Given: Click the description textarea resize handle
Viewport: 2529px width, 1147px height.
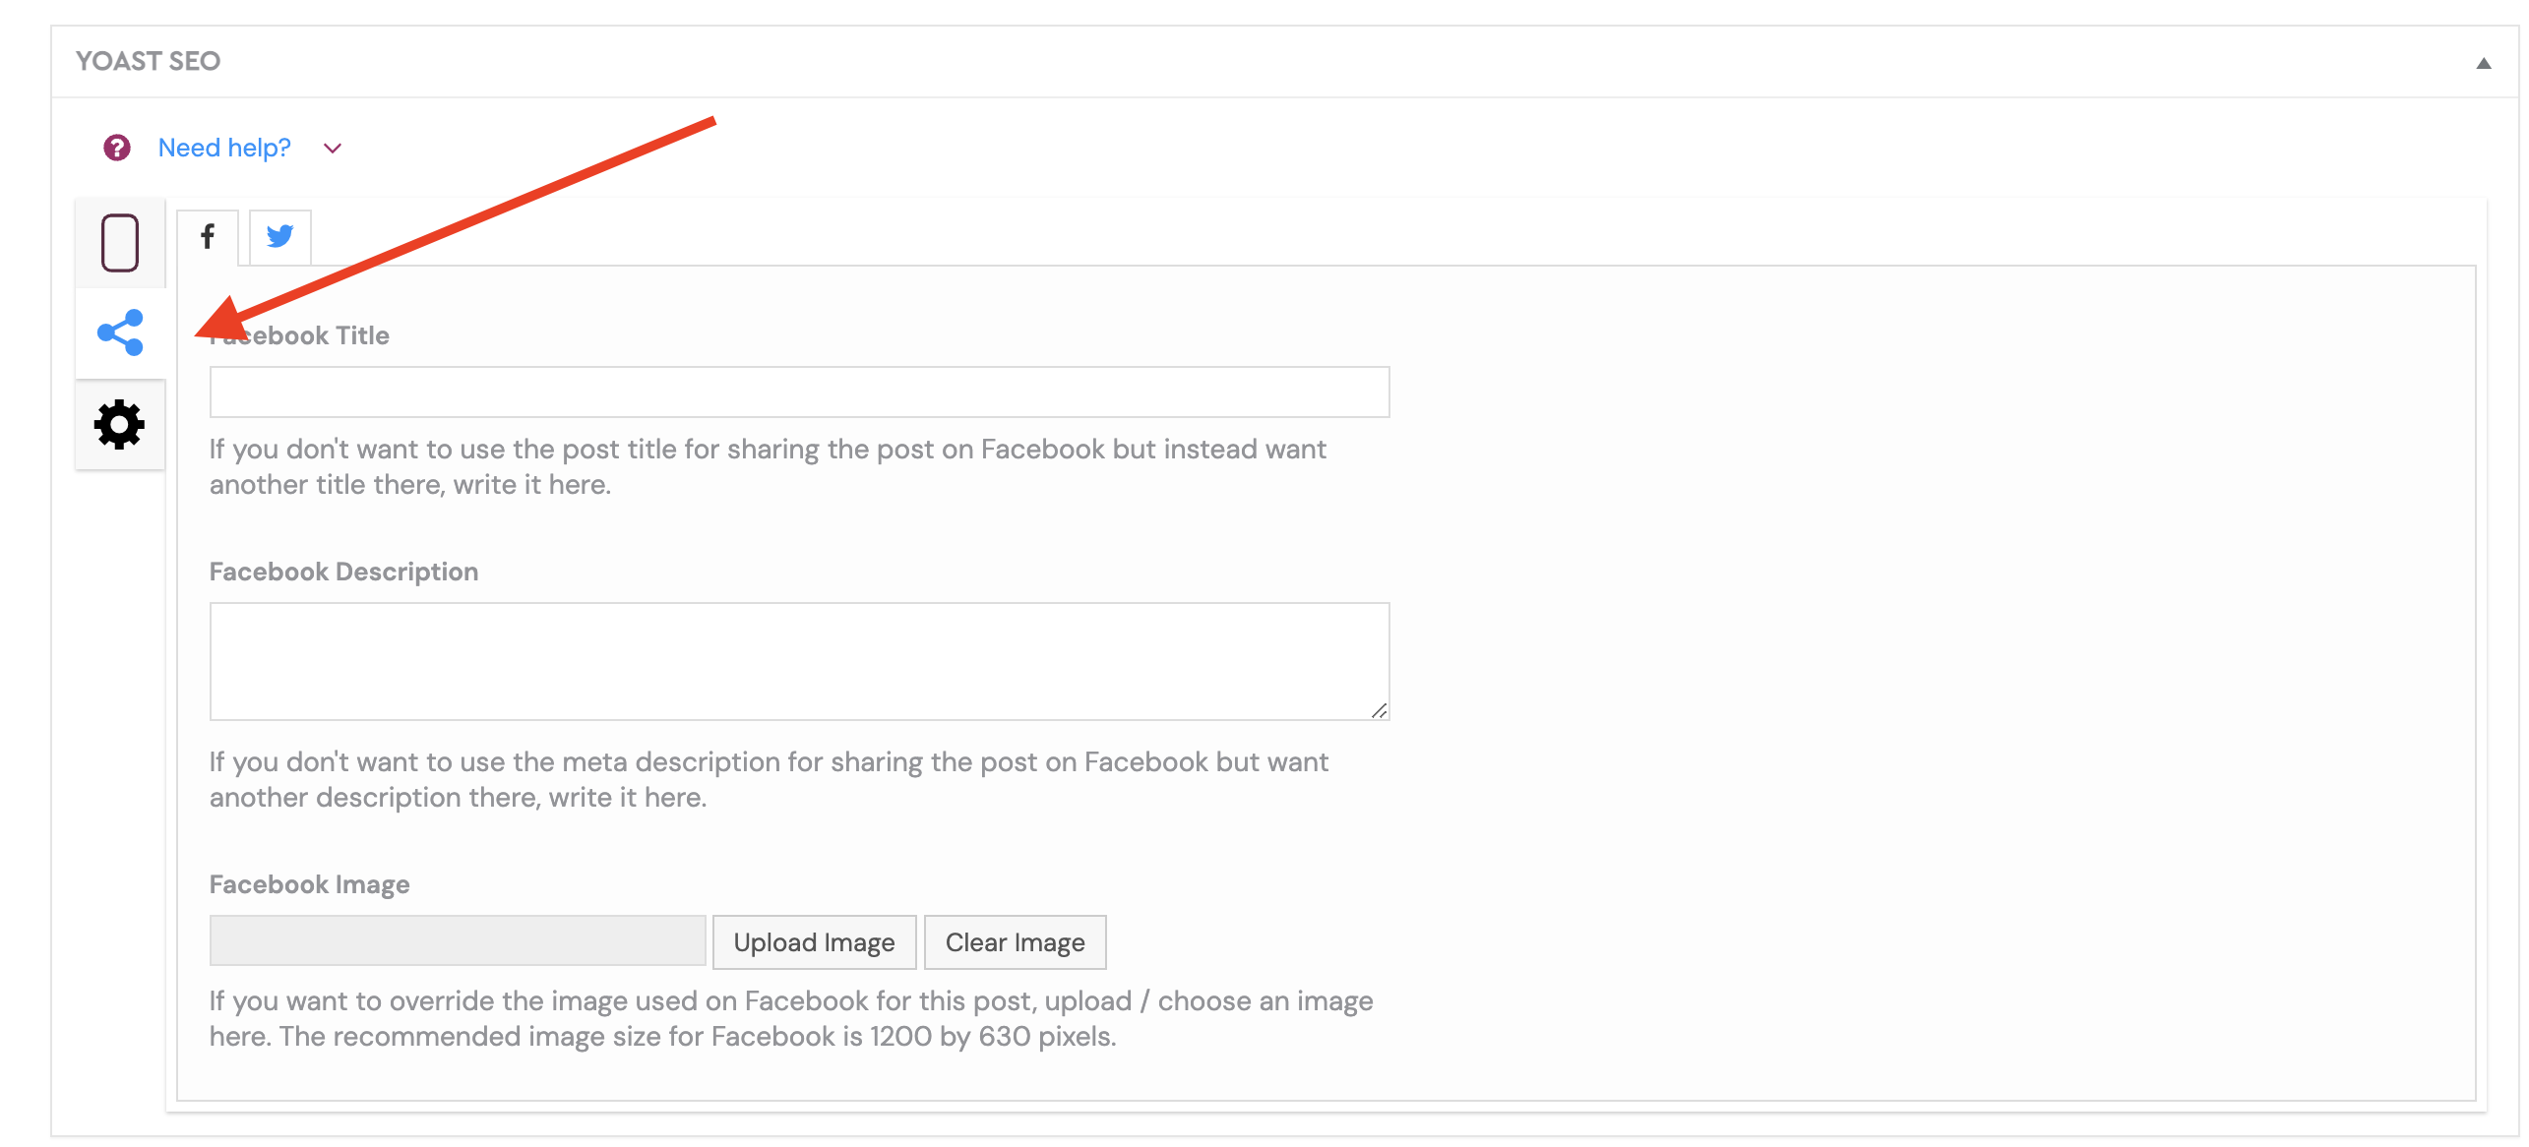Looking at the screenshot, I should point(1380,710).
